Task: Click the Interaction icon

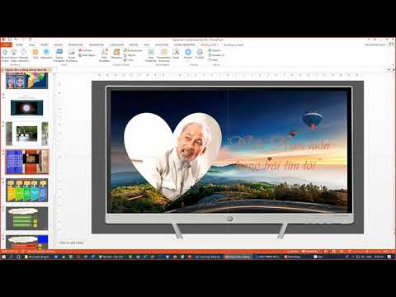Action: click(46, 54)
